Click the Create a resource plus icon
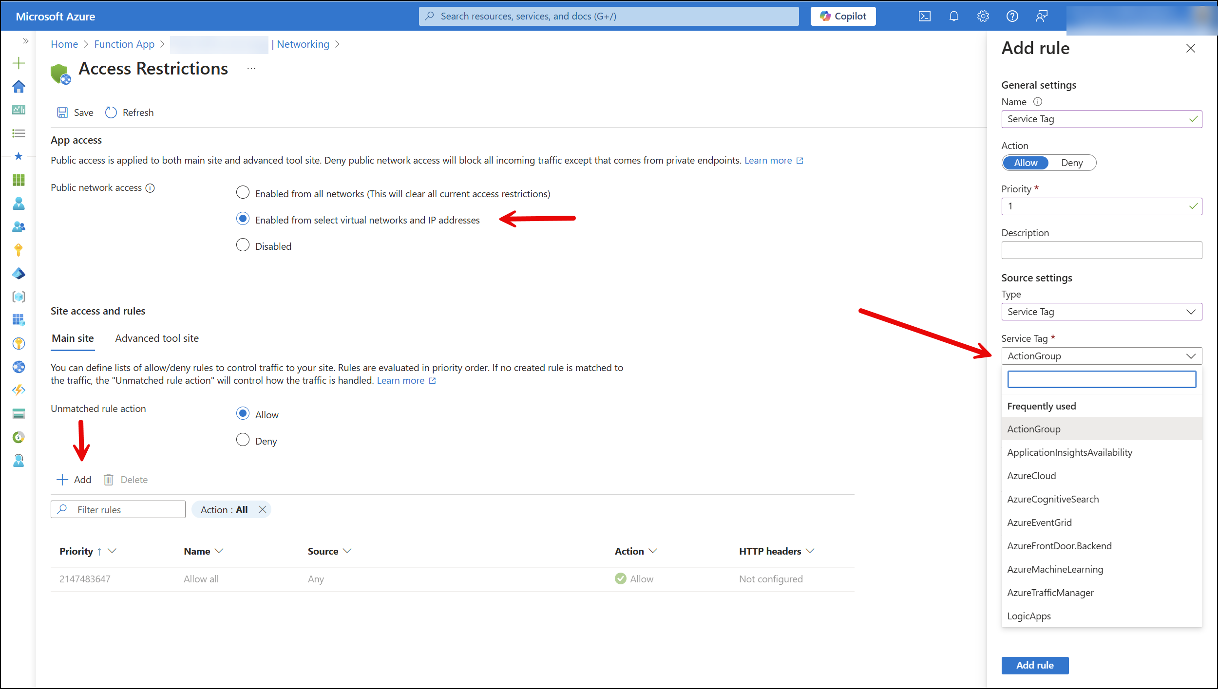 19,63
